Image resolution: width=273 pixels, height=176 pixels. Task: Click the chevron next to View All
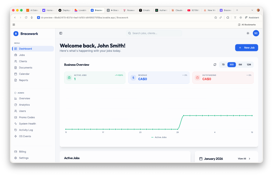(249, 159)
